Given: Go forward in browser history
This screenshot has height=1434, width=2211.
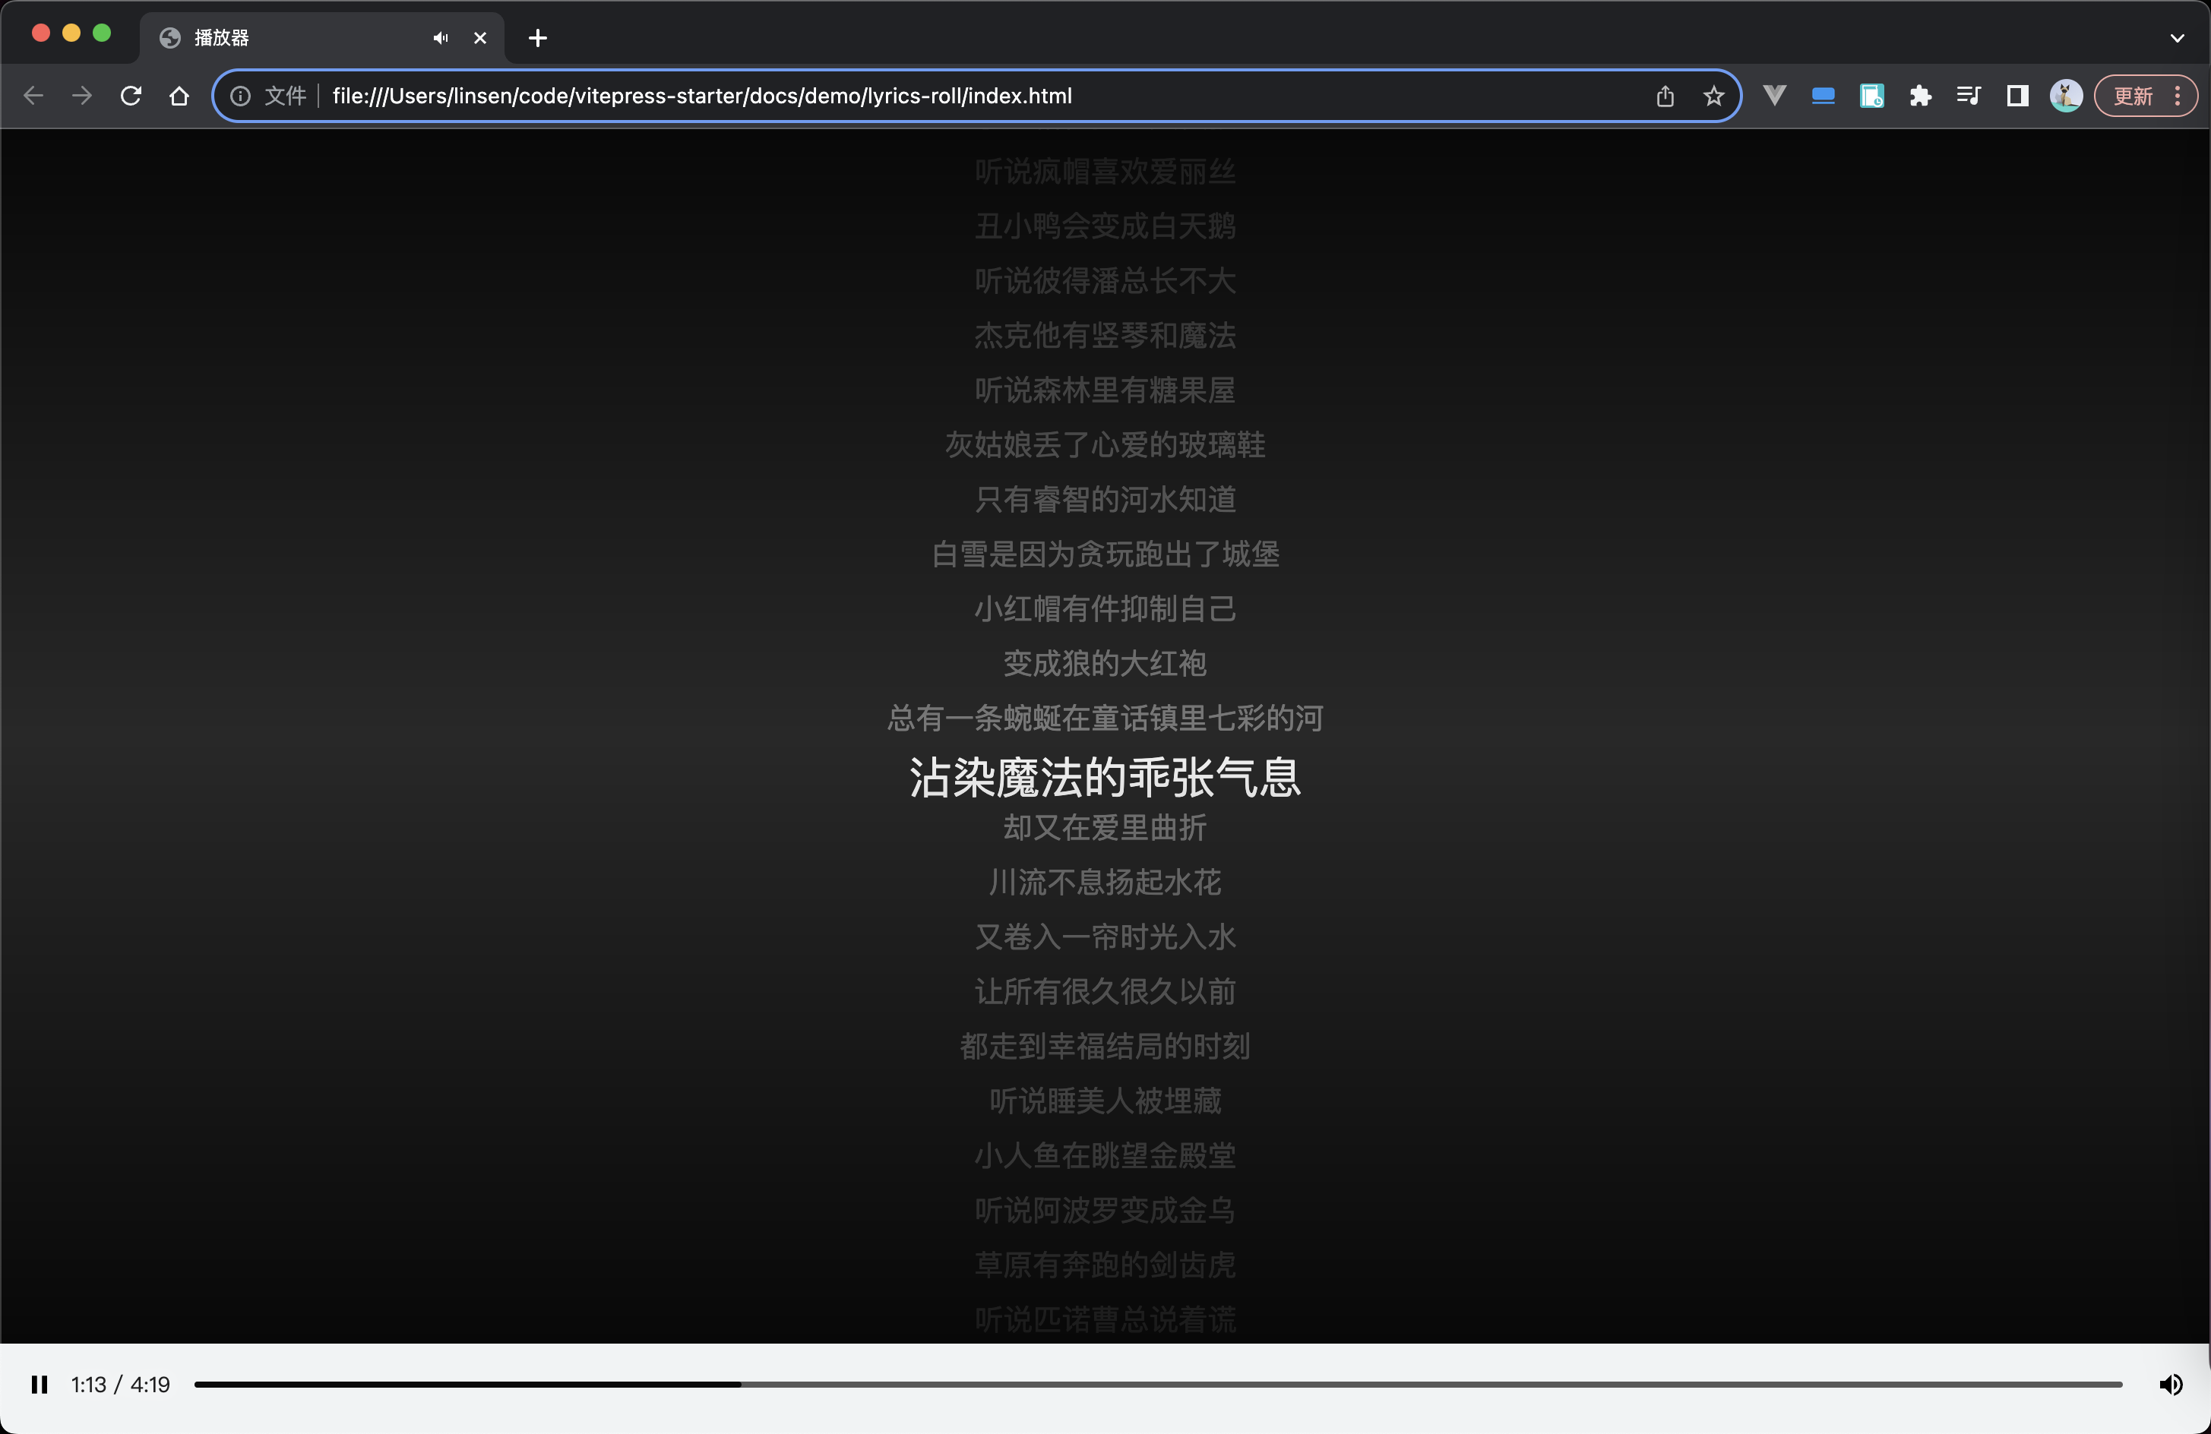Looking at the screenshot, I should click(82, 96).
